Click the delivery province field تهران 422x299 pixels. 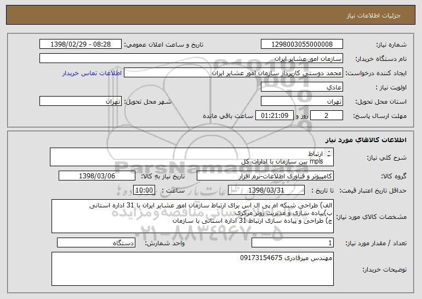click(x=301, y=101)
